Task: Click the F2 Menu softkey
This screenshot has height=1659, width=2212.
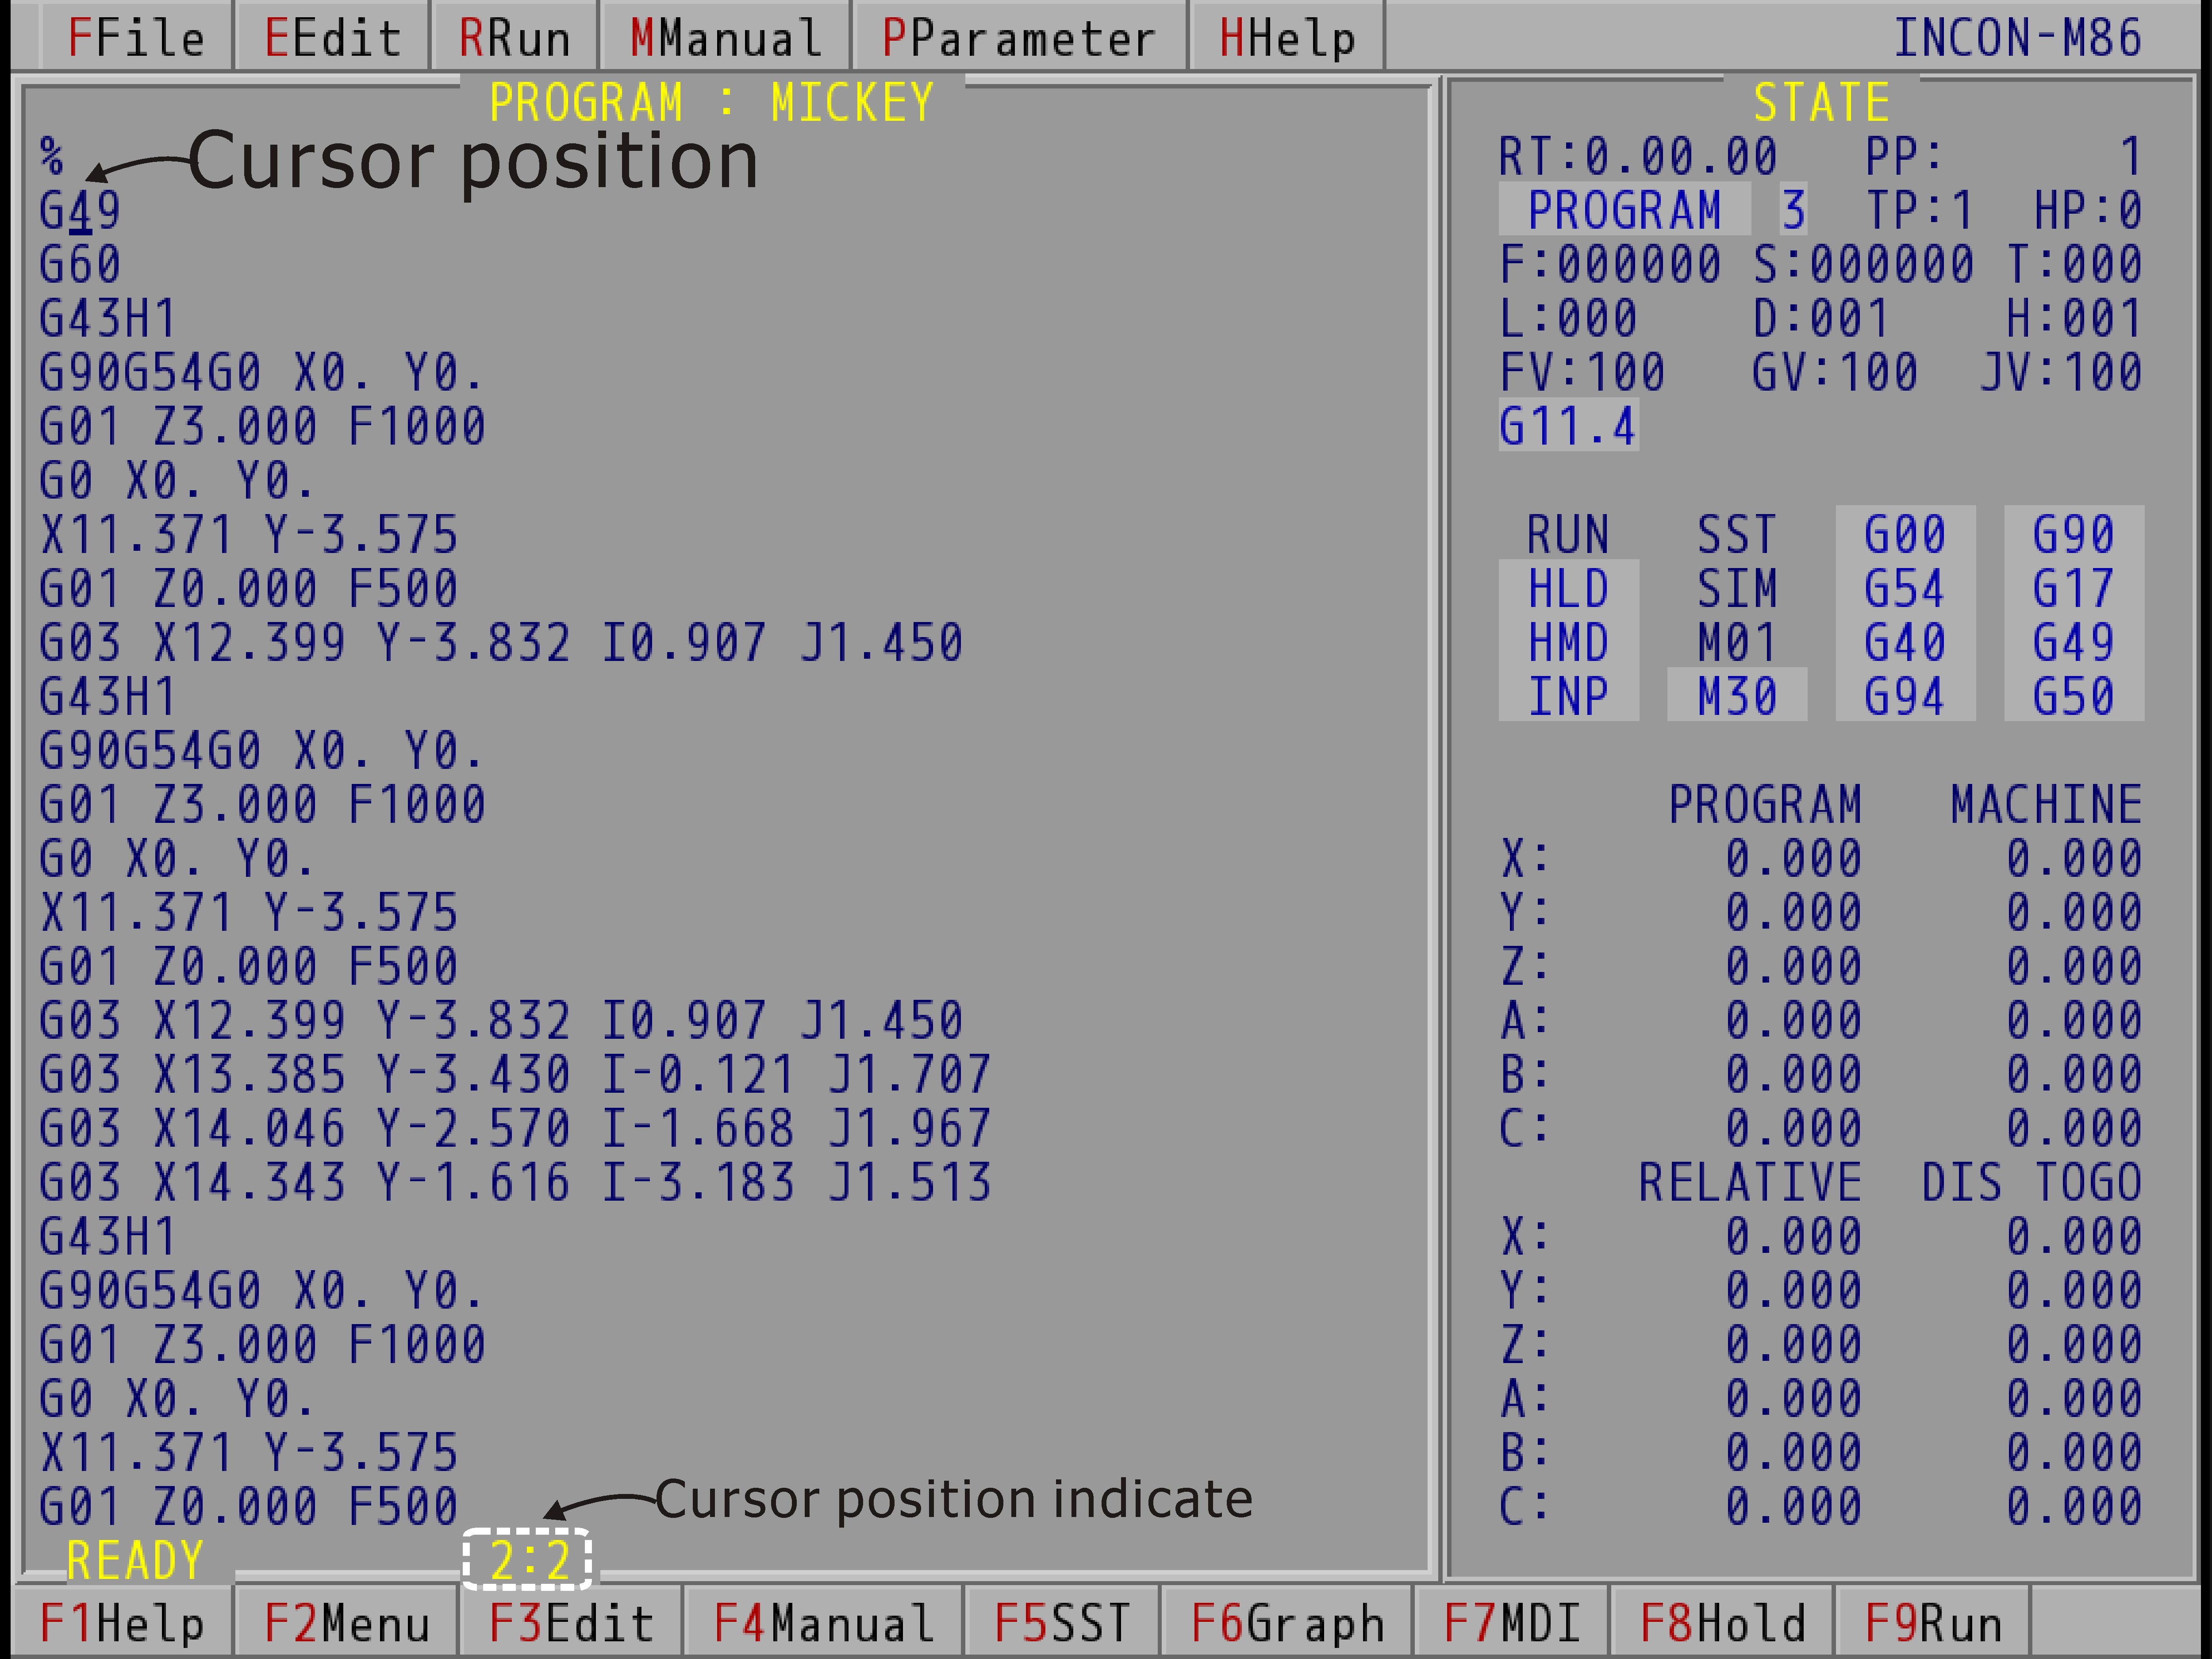Action: pyautogui.click(x=346, y=1622)
